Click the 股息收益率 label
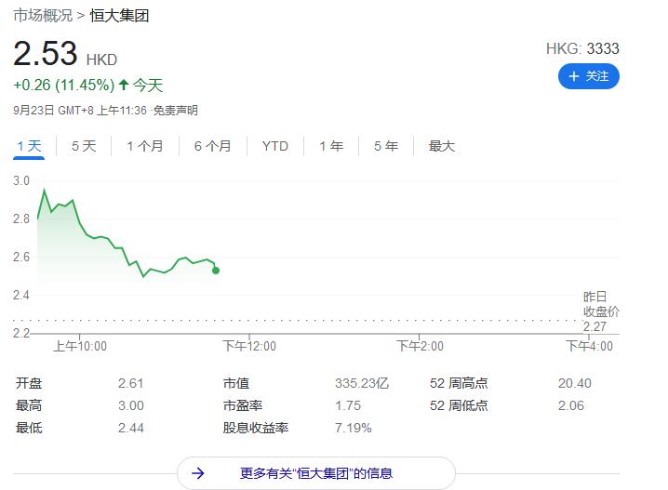 (x=256, y=428)
